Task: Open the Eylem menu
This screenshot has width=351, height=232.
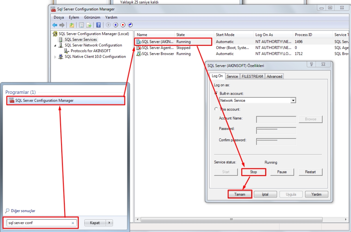Action: (74, 17)
